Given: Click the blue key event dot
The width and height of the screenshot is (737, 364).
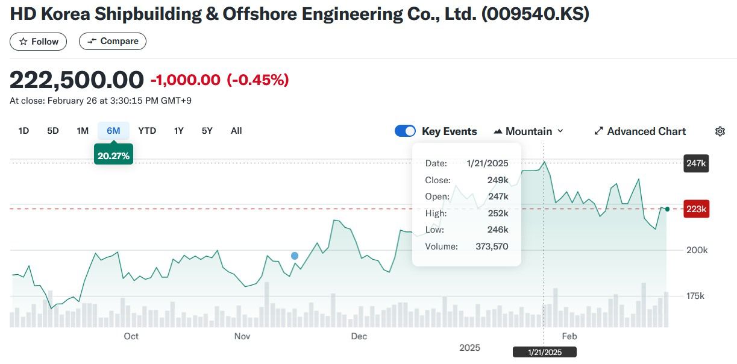Looking at the screenshot, I should tap(295, 256).
